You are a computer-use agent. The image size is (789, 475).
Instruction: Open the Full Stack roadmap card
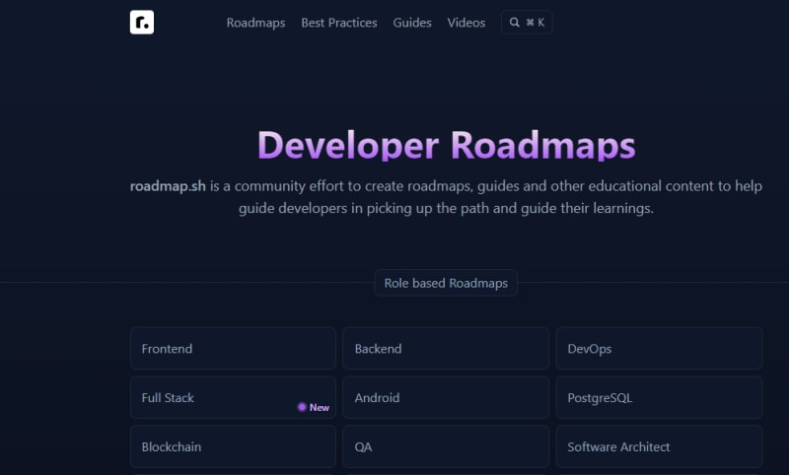233,397
